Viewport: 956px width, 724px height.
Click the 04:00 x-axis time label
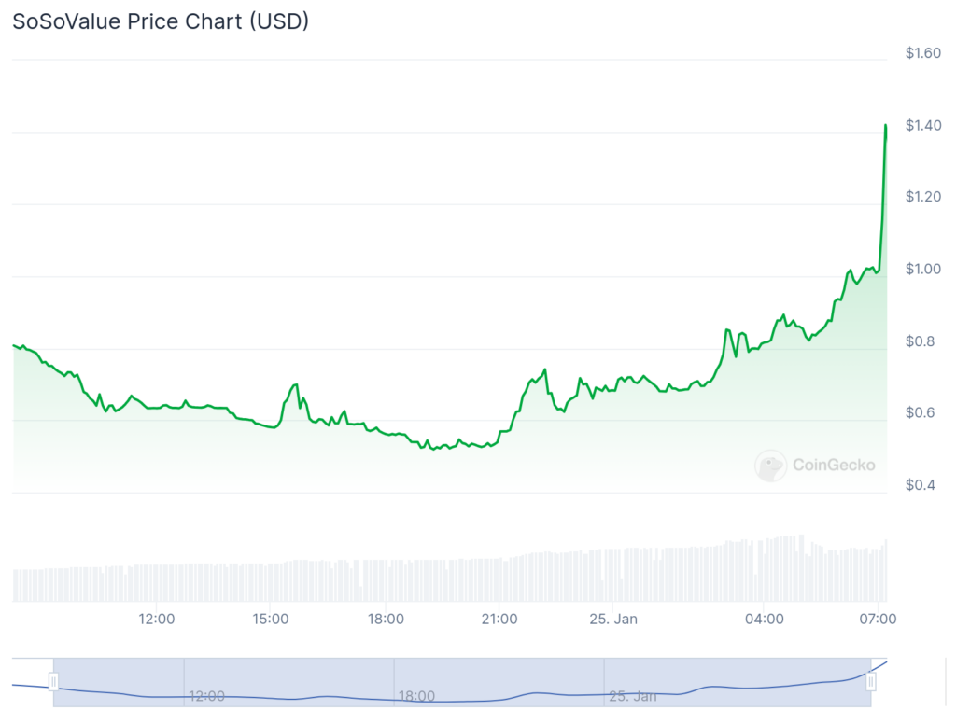click(764, 619)
